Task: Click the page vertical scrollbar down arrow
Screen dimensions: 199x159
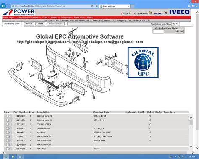Action: click(x=197, y=148)
